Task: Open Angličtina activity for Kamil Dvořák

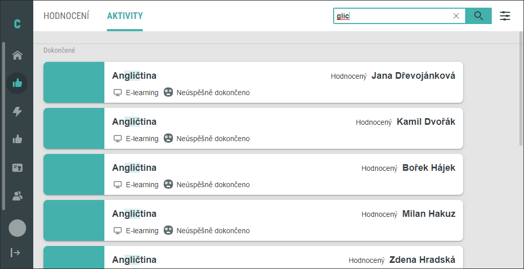Action: click(253, 128)
